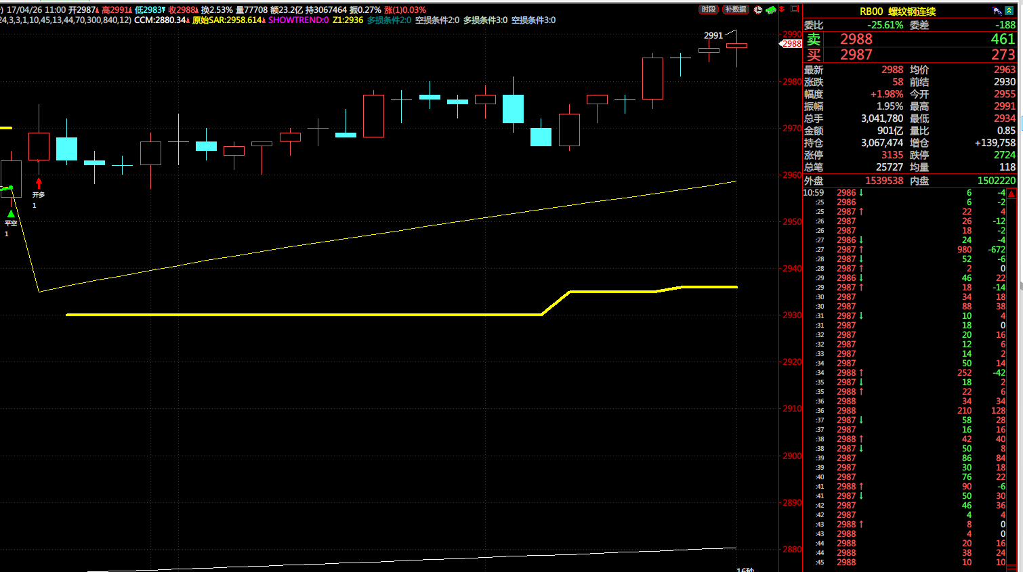The width and height of the screenshot is (1023, 572).
Task: Click the red anchor icon above price axis
Action: 782,9
